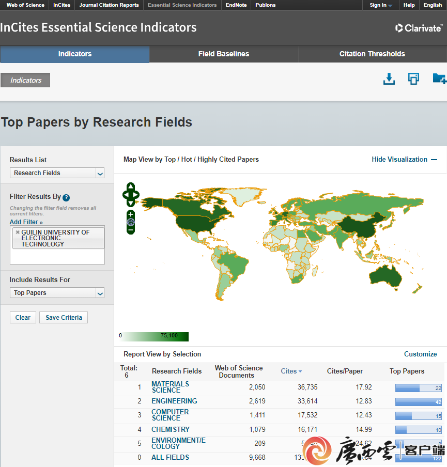Open the Help link
The image size is (447, 467).
point(409,5)
